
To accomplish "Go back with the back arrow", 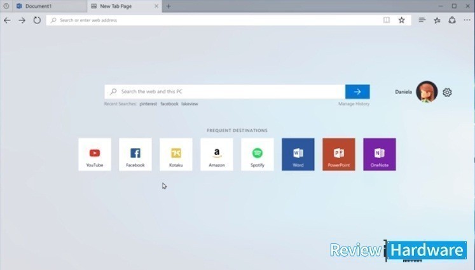I will [x=7, y=20].
